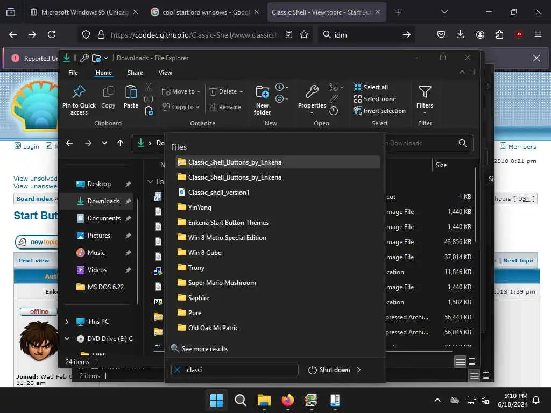Expand This PC tree node
The image size is (551, 413).
click(67, 322)
